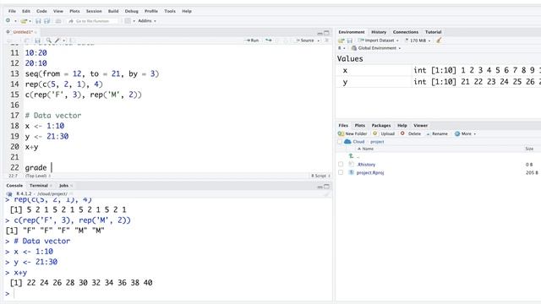Check the project.Rproj file checkbox
The width and height of the screenshot is (541, 304).
(341, 172)
